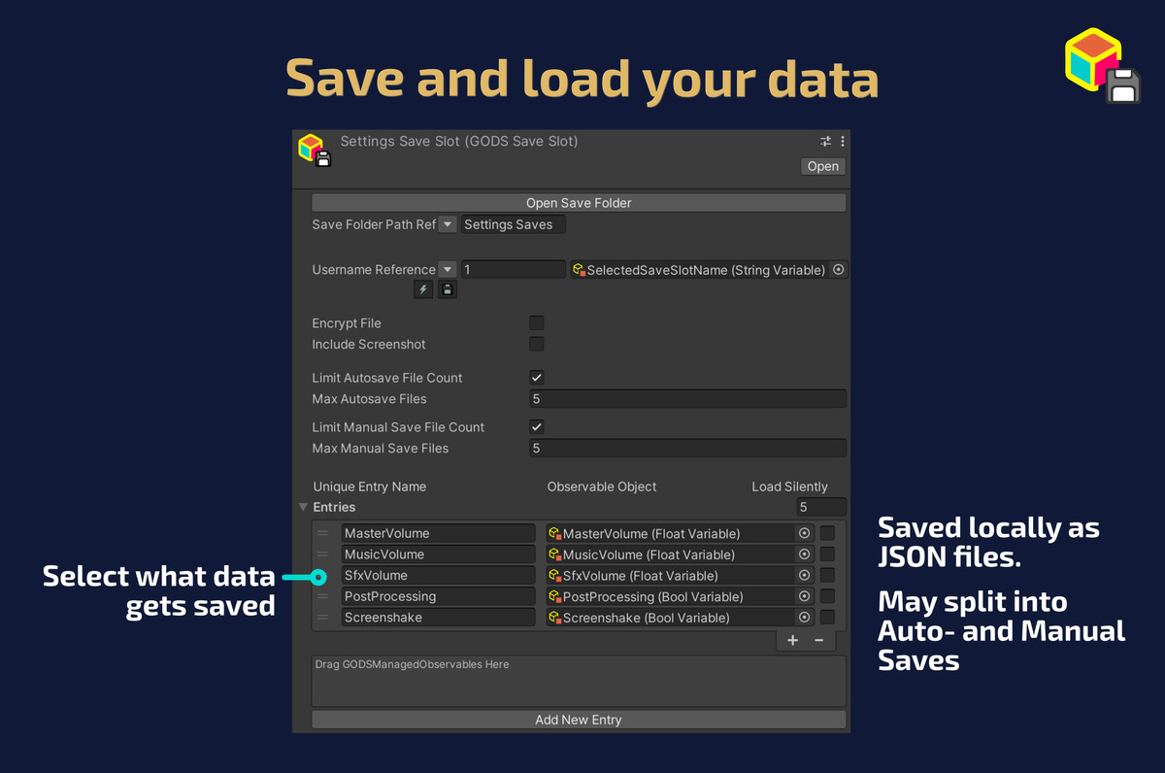This screenshot has width=1165, height=773.
Task: Click the drag handle of the MusicVolume entry
Action: coord(322,555)
